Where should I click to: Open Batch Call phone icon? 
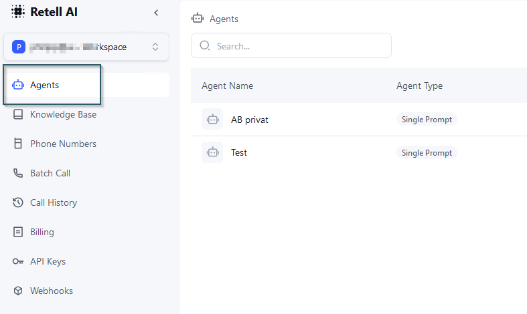(18, 173)
